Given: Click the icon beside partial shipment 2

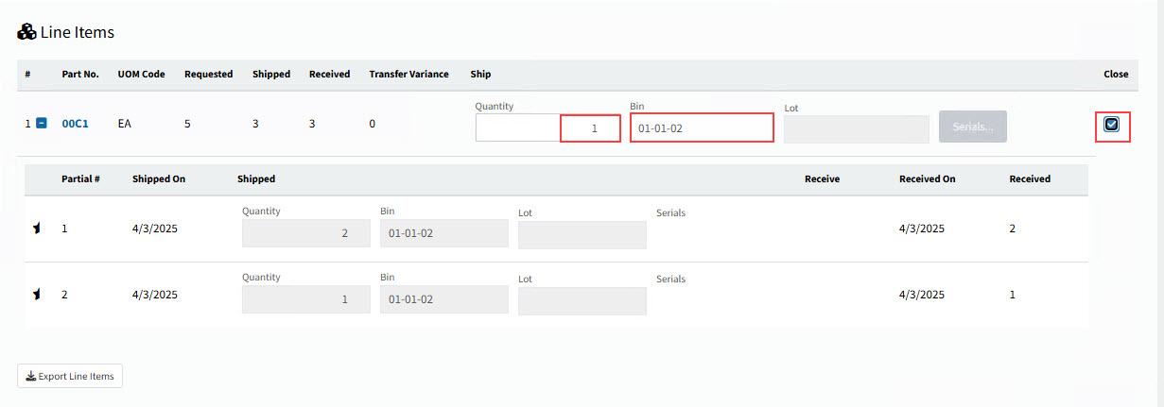Looking at the screenshot, I should pos(37,295).
